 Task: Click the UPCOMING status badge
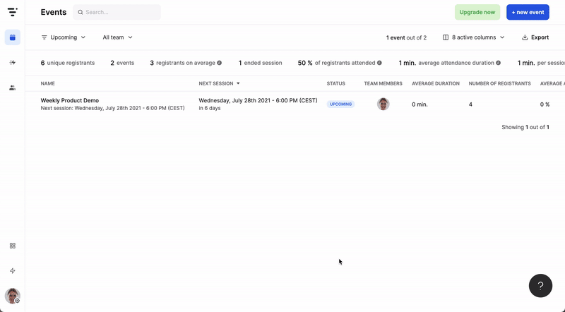(x=340, y=104)
